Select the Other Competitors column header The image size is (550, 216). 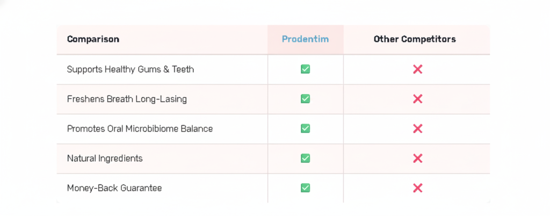[415, 39]
